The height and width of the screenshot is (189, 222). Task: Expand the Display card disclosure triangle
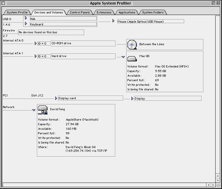[x=56, y=98]
